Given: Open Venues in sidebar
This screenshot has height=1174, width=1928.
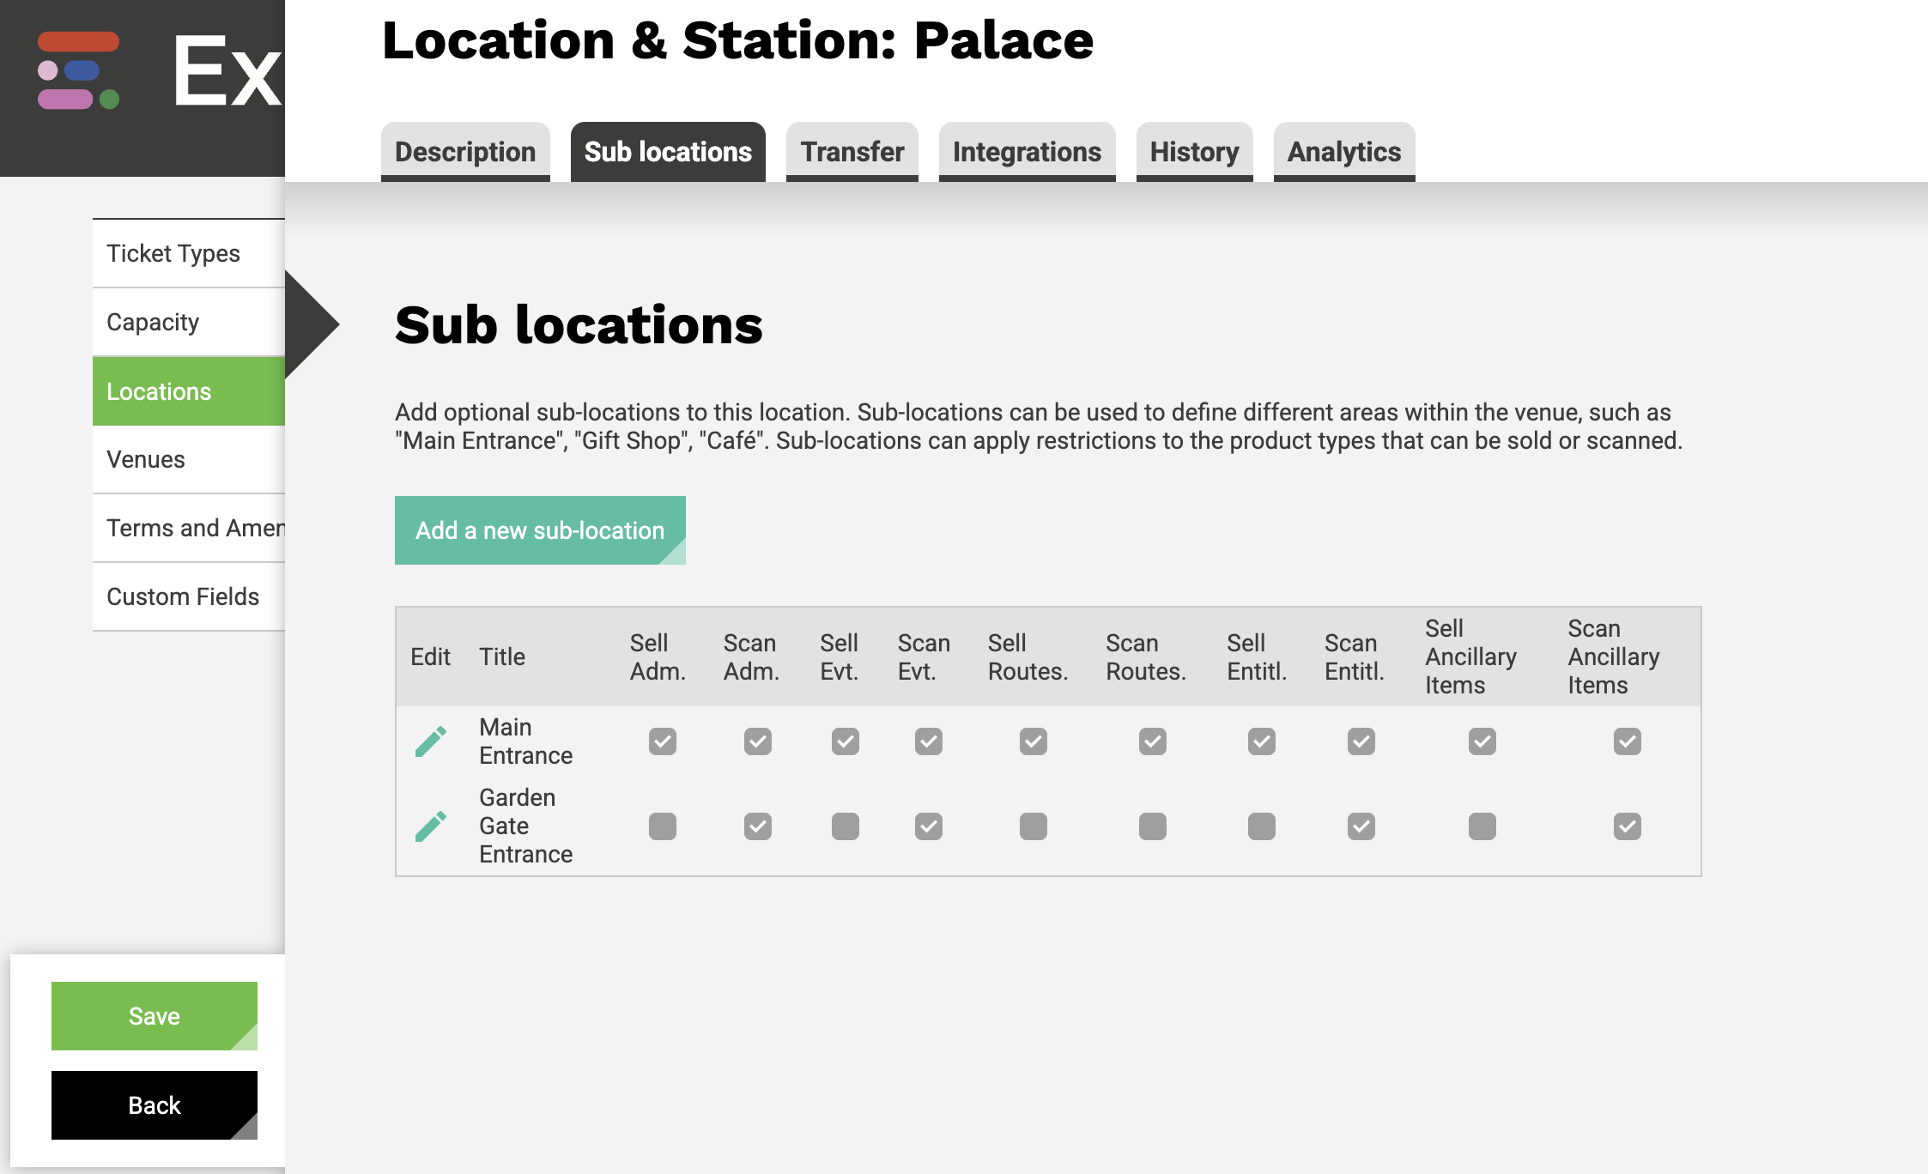Looking at the screenshot, I should click(x=189, y=459).
